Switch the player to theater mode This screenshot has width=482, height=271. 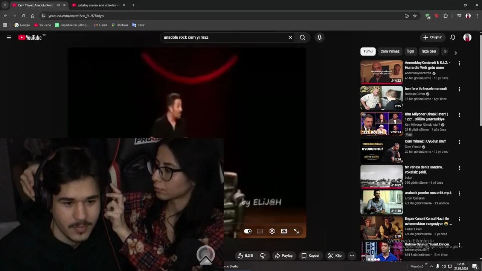pyautogui.click(x=284, y=231)
